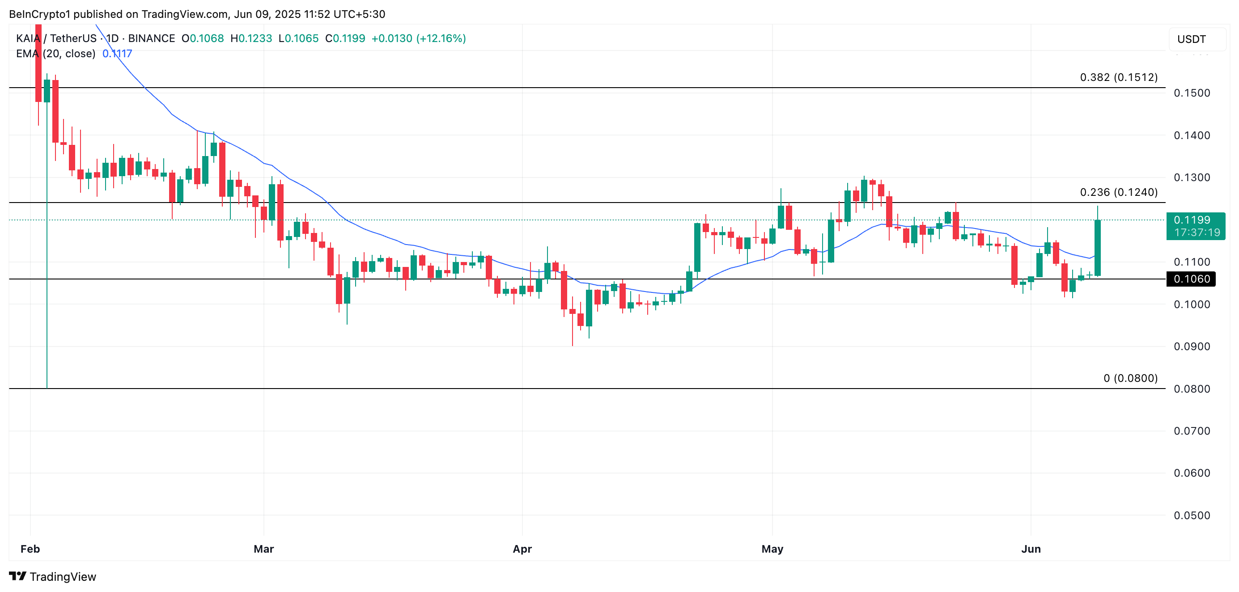Click the latest tall green candle
The width and height of the screenshot is (1239, 592).
1098,248
